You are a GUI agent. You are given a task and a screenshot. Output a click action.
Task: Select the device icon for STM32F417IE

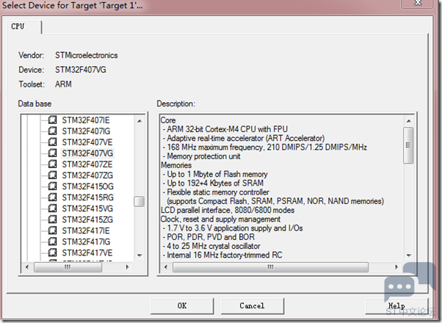click(x=53, y=230)
